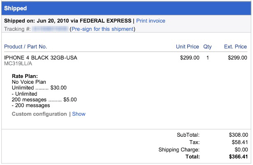The height and width of the screenshot is (165, 253).
Task: Show the custom configuration details
Action: [79, 114]
